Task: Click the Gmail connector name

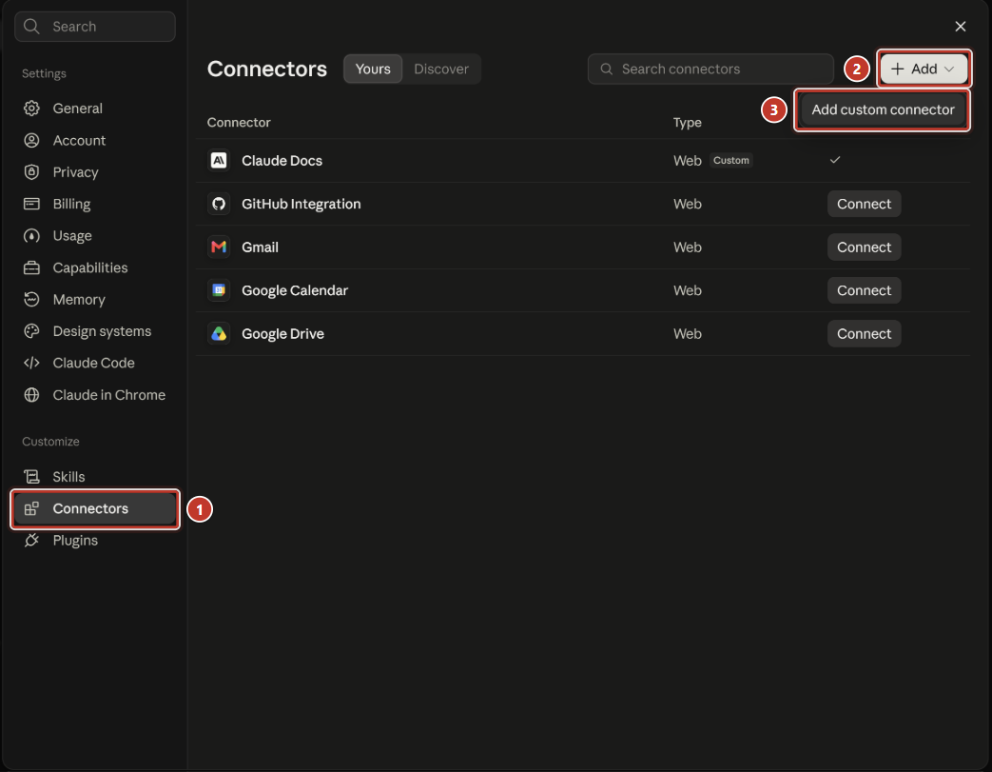Action: [260, 247]
